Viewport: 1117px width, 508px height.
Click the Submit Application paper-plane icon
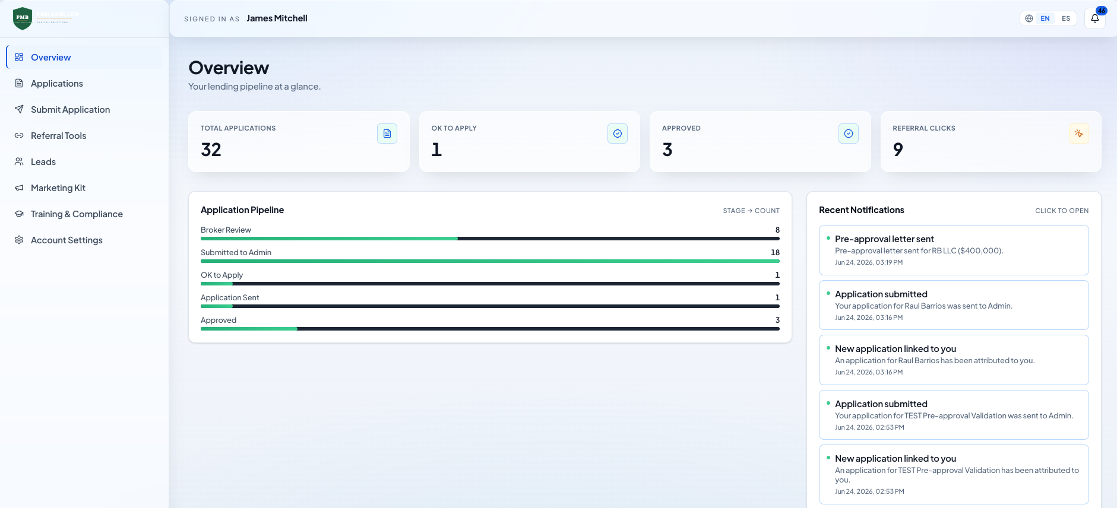pos(19,109)
